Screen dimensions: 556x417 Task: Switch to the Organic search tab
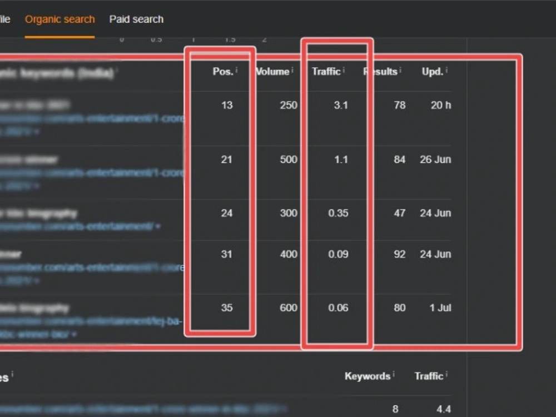tap(59, 19)
